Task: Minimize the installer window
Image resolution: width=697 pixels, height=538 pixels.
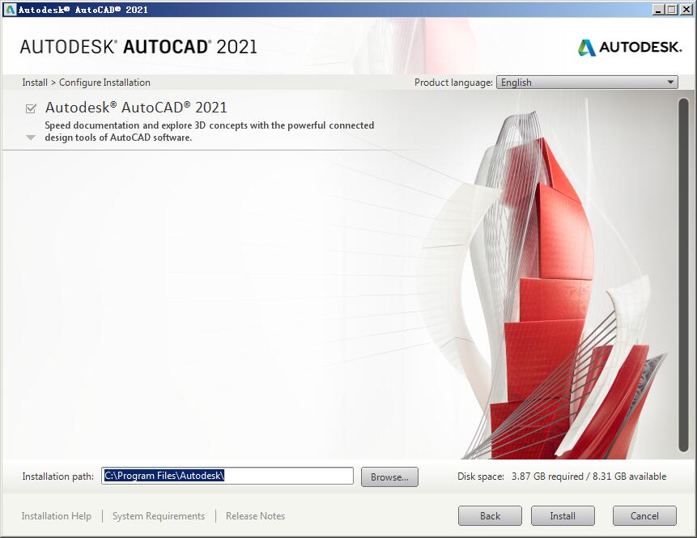Action: [x=659, y=10]
